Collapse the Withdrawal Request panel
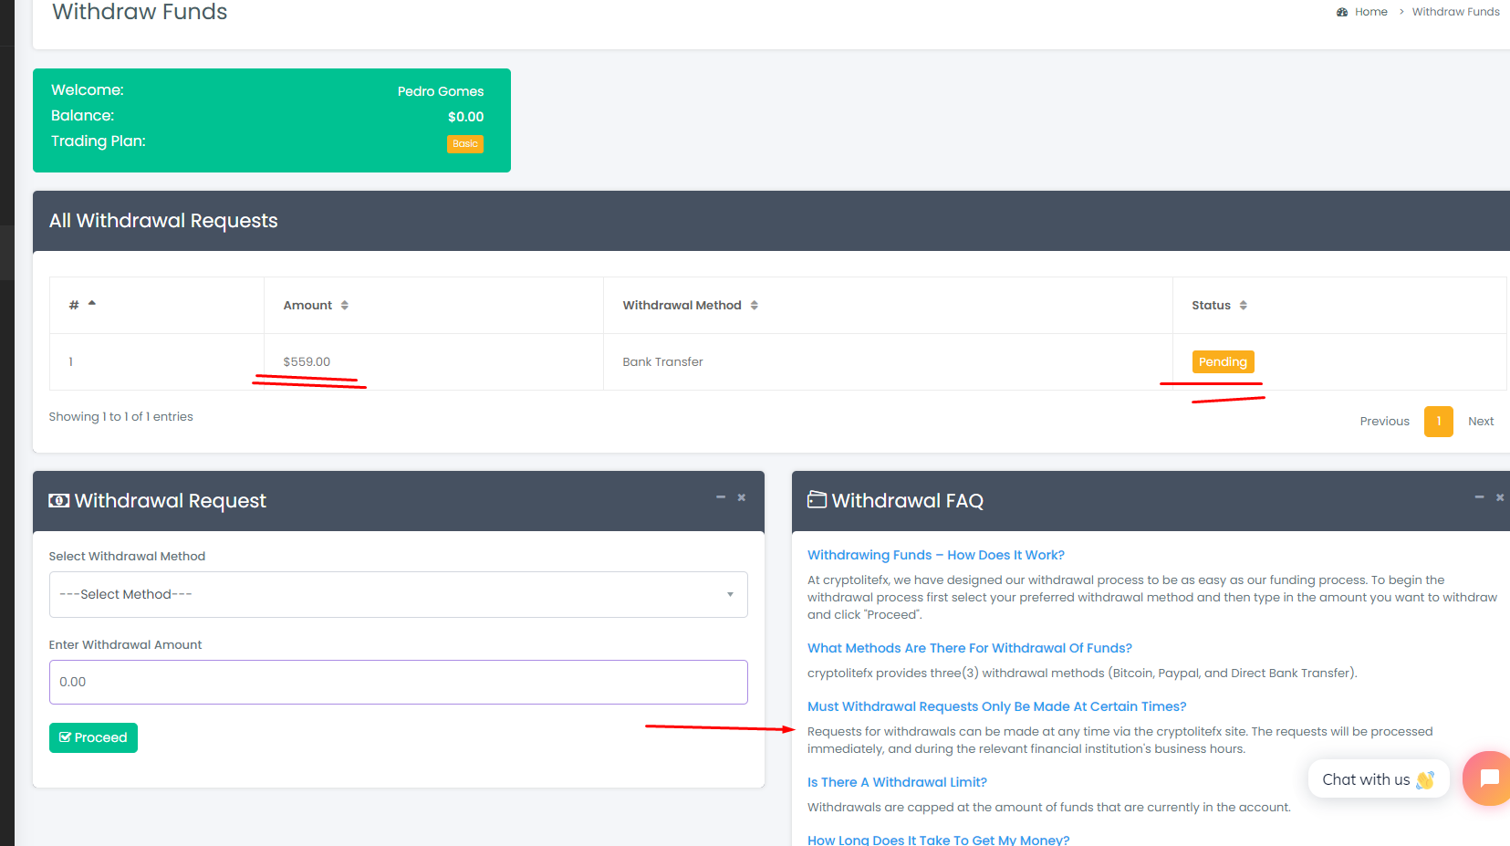 pyautogui.click(x=721, y=497)
